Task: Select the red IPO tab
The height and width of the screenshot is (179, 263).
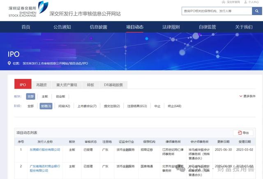Action: click(23, 84)
